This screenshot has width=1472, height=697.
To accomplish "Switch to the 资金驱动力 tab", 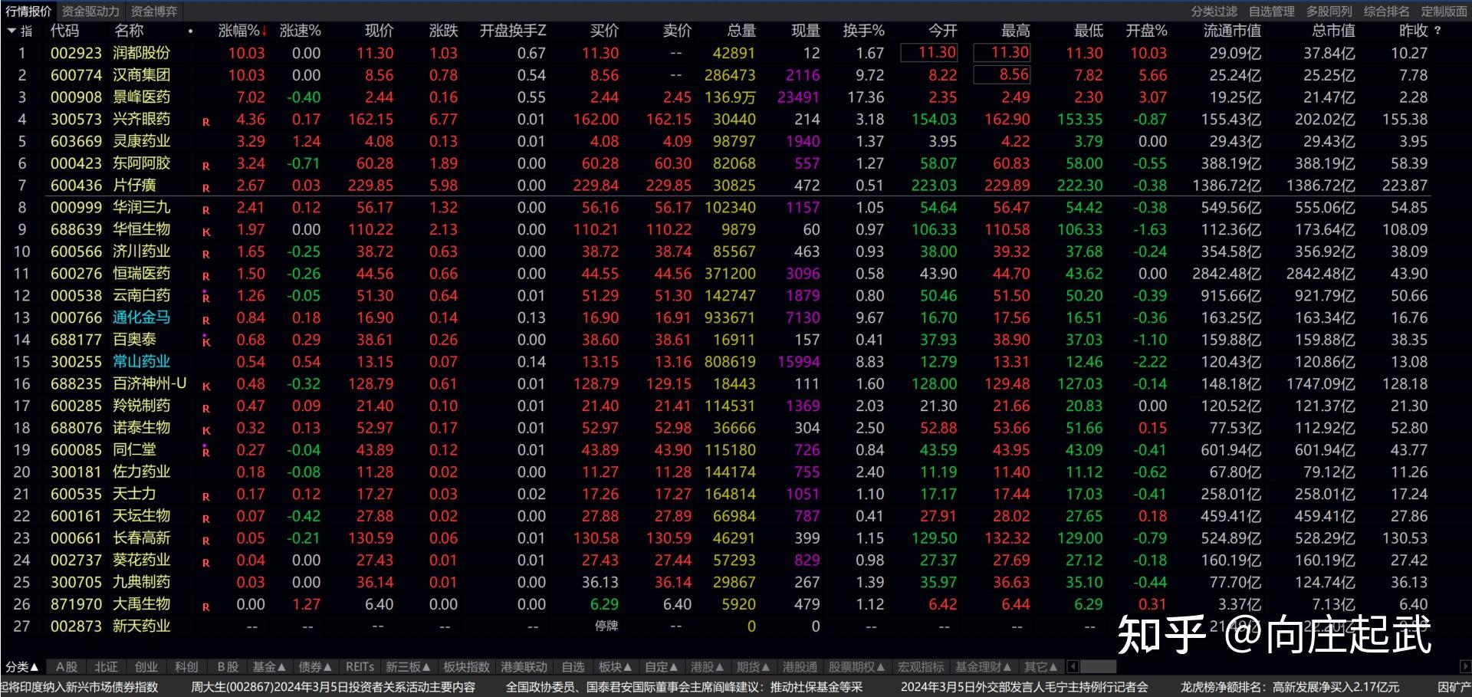I will (x=90, y=11).
